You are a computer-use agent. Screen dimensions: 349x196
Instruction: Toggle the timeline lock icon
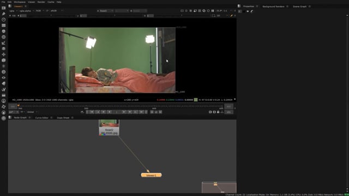[218, 112]
